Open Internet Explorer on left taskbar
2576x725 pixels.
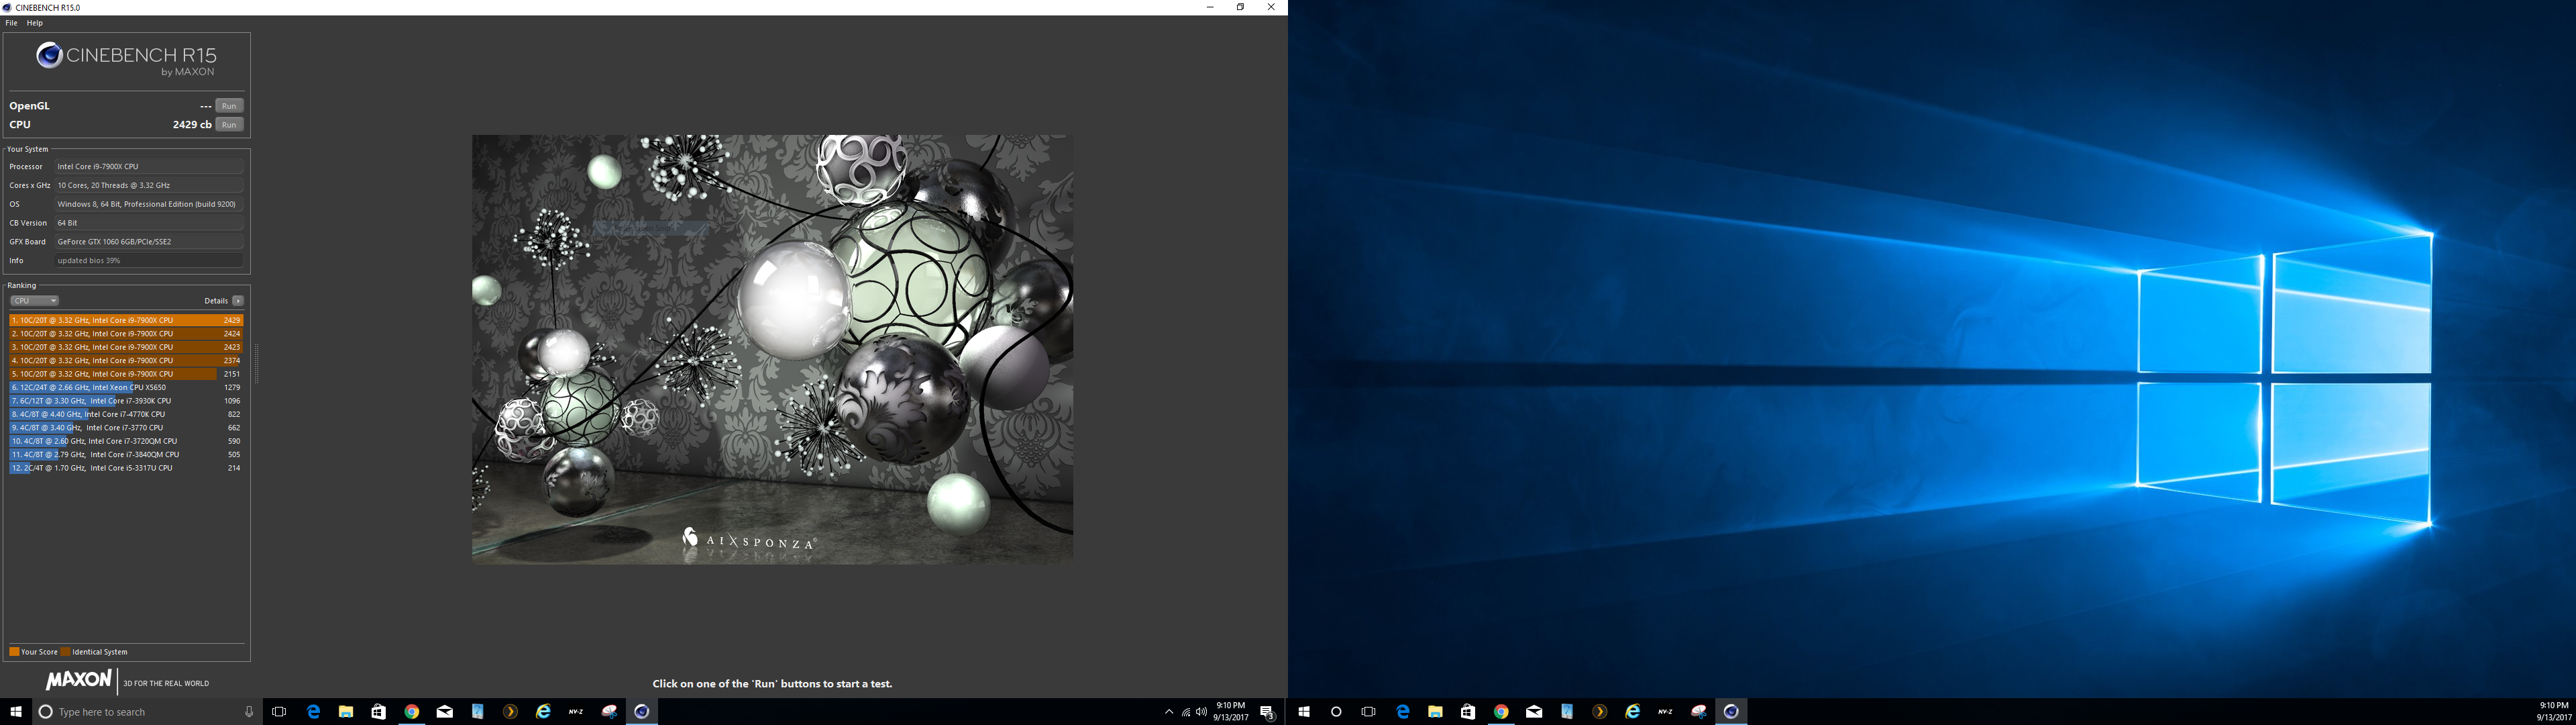tap(543, 712)
